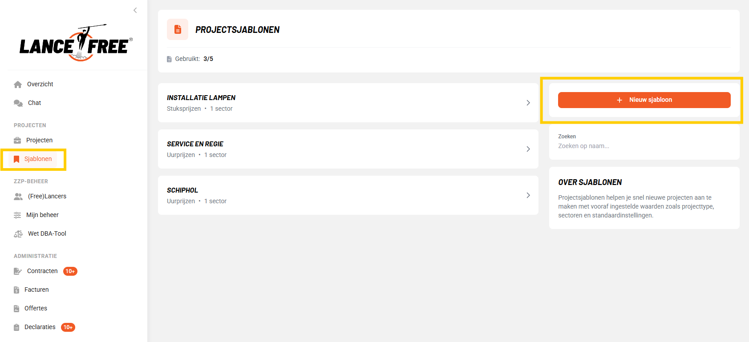The width and height of the screenshot is (749, 342).
Task: Click the Facturen invoice icon
Action: [16, 290]
